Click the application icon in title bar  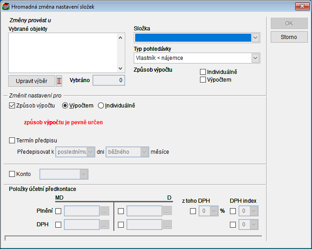(x=5, y=6)
